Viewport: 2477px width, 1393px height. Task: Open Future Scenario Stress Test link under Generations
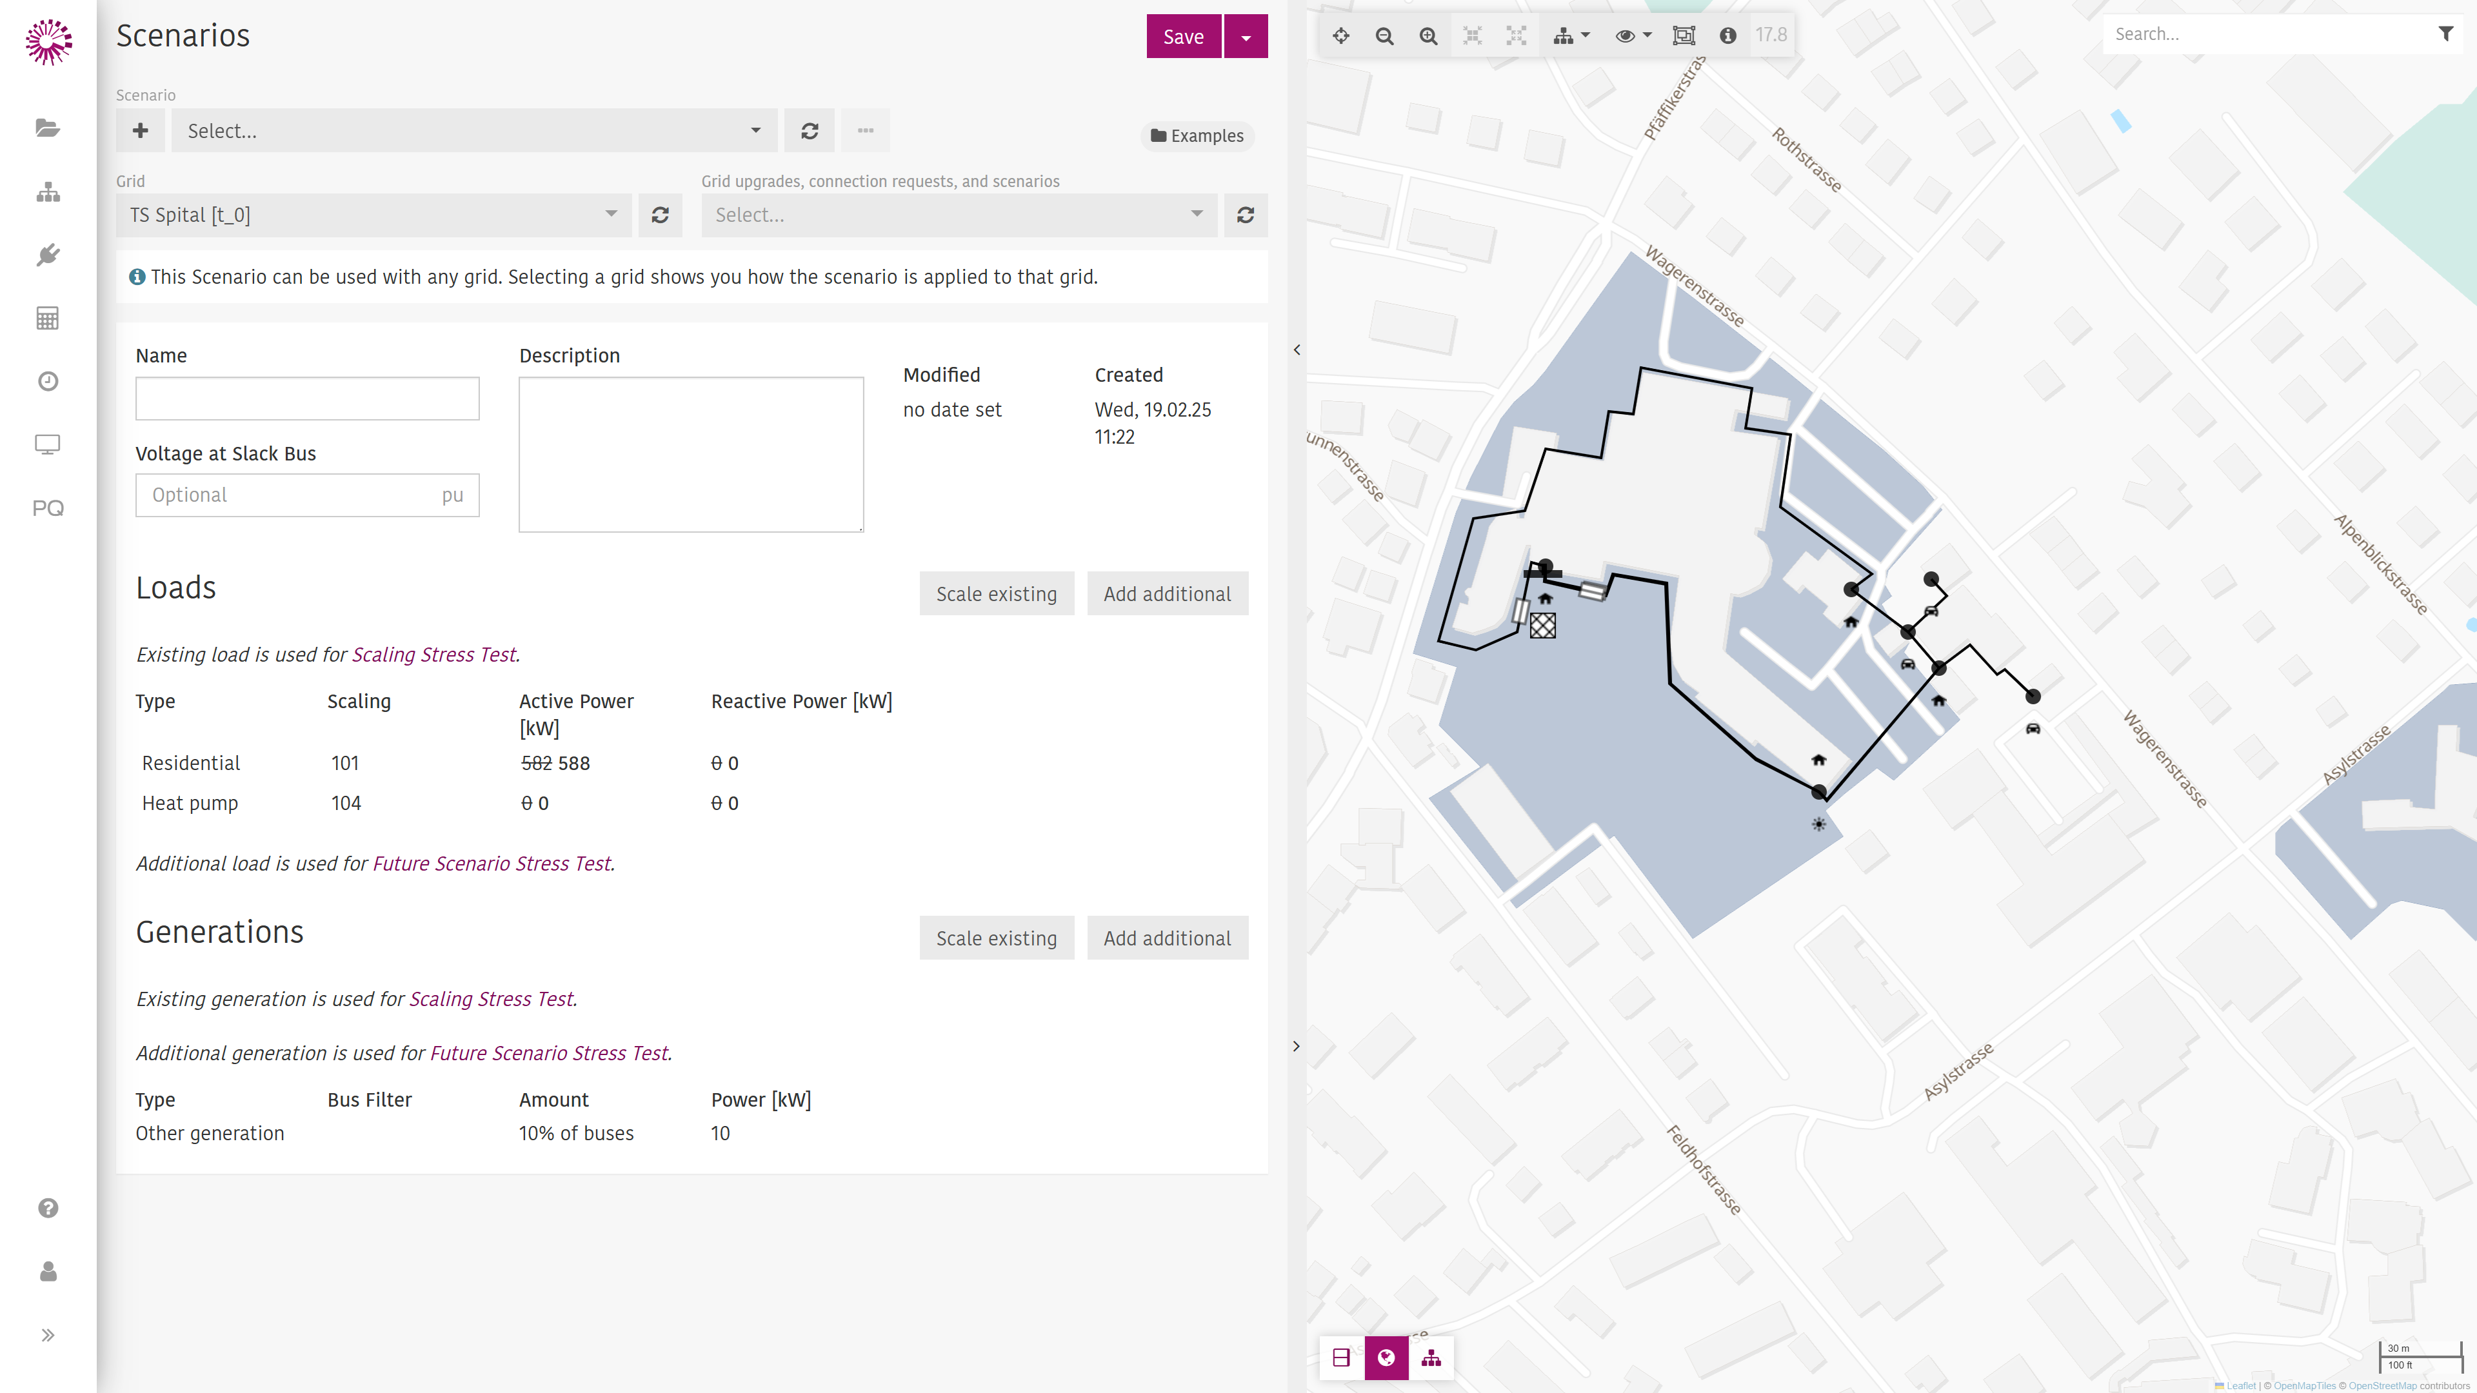[x=549, y=1054]
